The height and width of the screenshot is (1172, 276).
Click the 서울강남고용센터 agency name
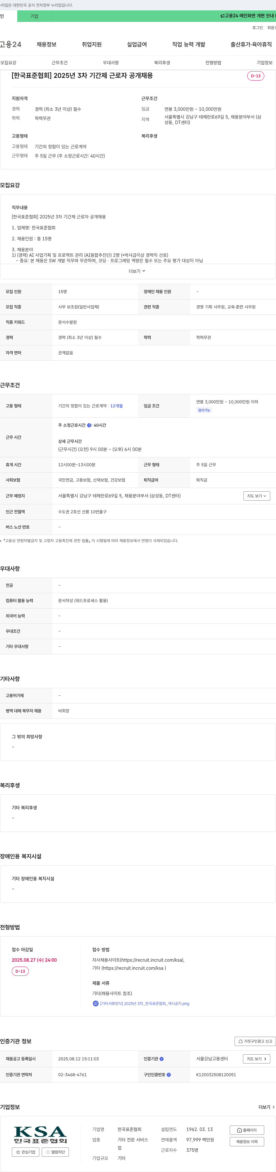coord(212,1059)
